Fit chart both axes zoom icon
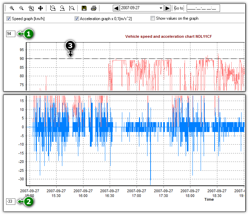This screenshot has width=249, height=215. tap(52, 8)
